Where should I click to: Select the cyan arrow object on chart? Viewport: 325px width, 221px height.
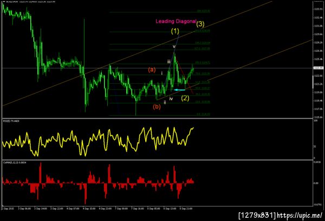pyautogui.click(x=179, y=90)
